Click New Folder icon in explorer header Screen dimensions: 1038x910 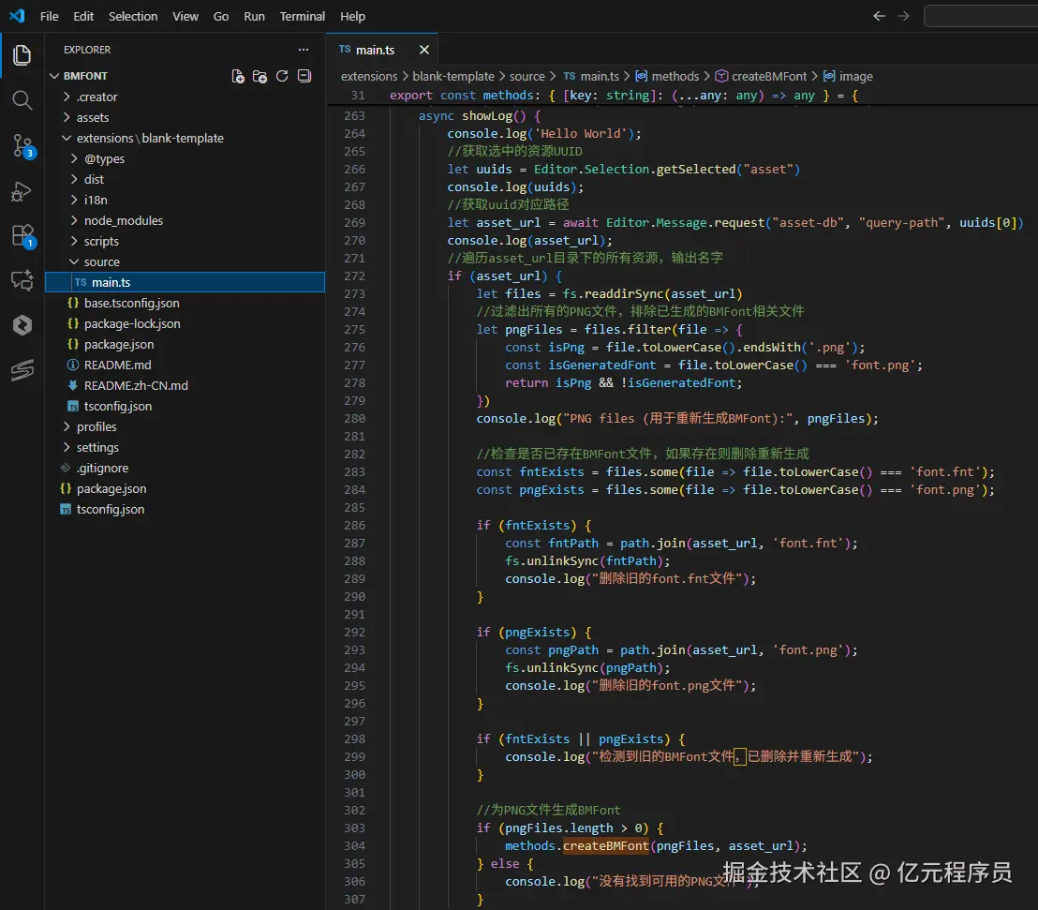pyautogui.click(x=259, y=76)
